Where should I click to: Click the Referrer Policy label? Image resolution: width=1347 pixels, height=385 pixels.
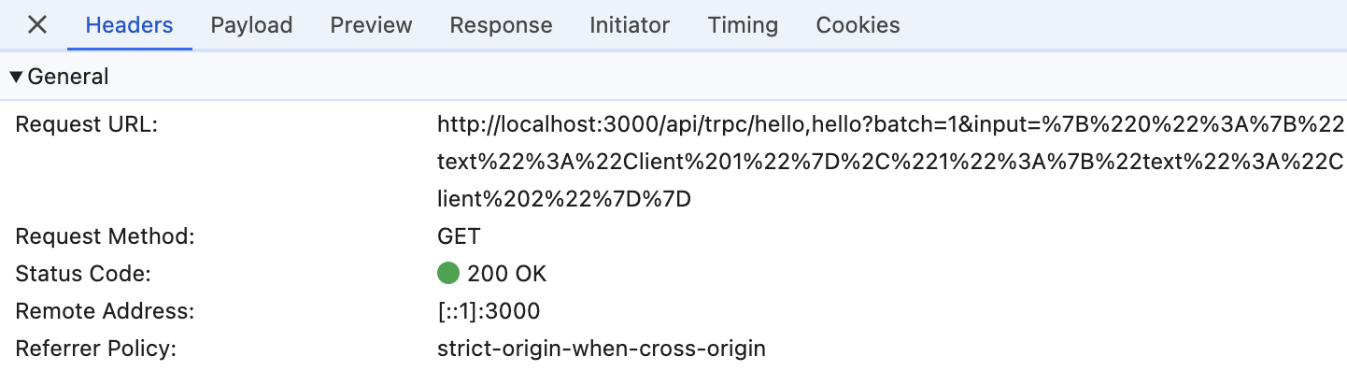(x=96, y=349)
